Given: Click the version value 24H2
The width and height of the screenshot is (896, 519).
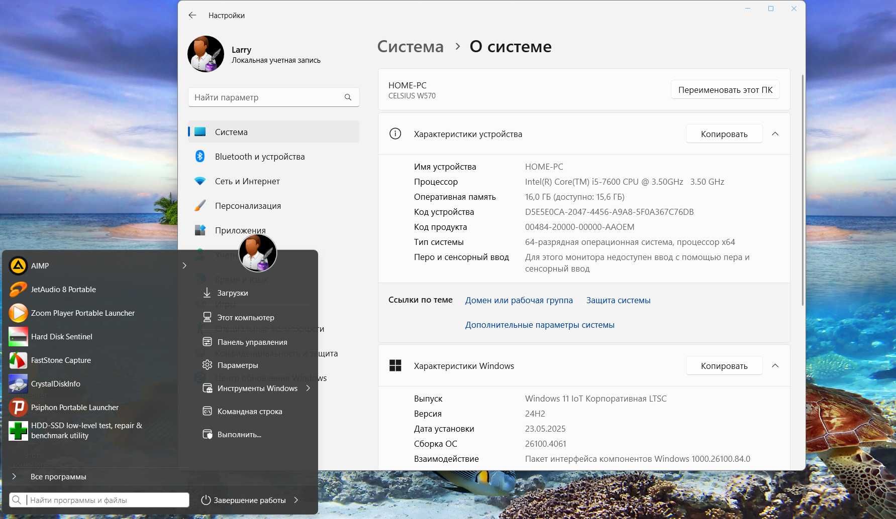Looking at the screenshot, I should click(x=535, y=414).
